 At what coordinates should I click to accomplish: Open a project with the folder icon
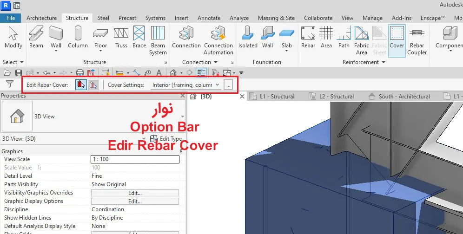click(x=7, y=72)
